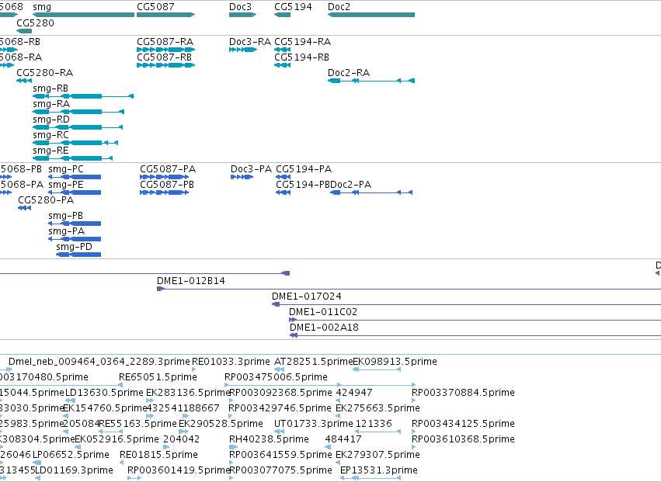Open the smg-RE transcript label
661x482 pixels.
point(50,151)
